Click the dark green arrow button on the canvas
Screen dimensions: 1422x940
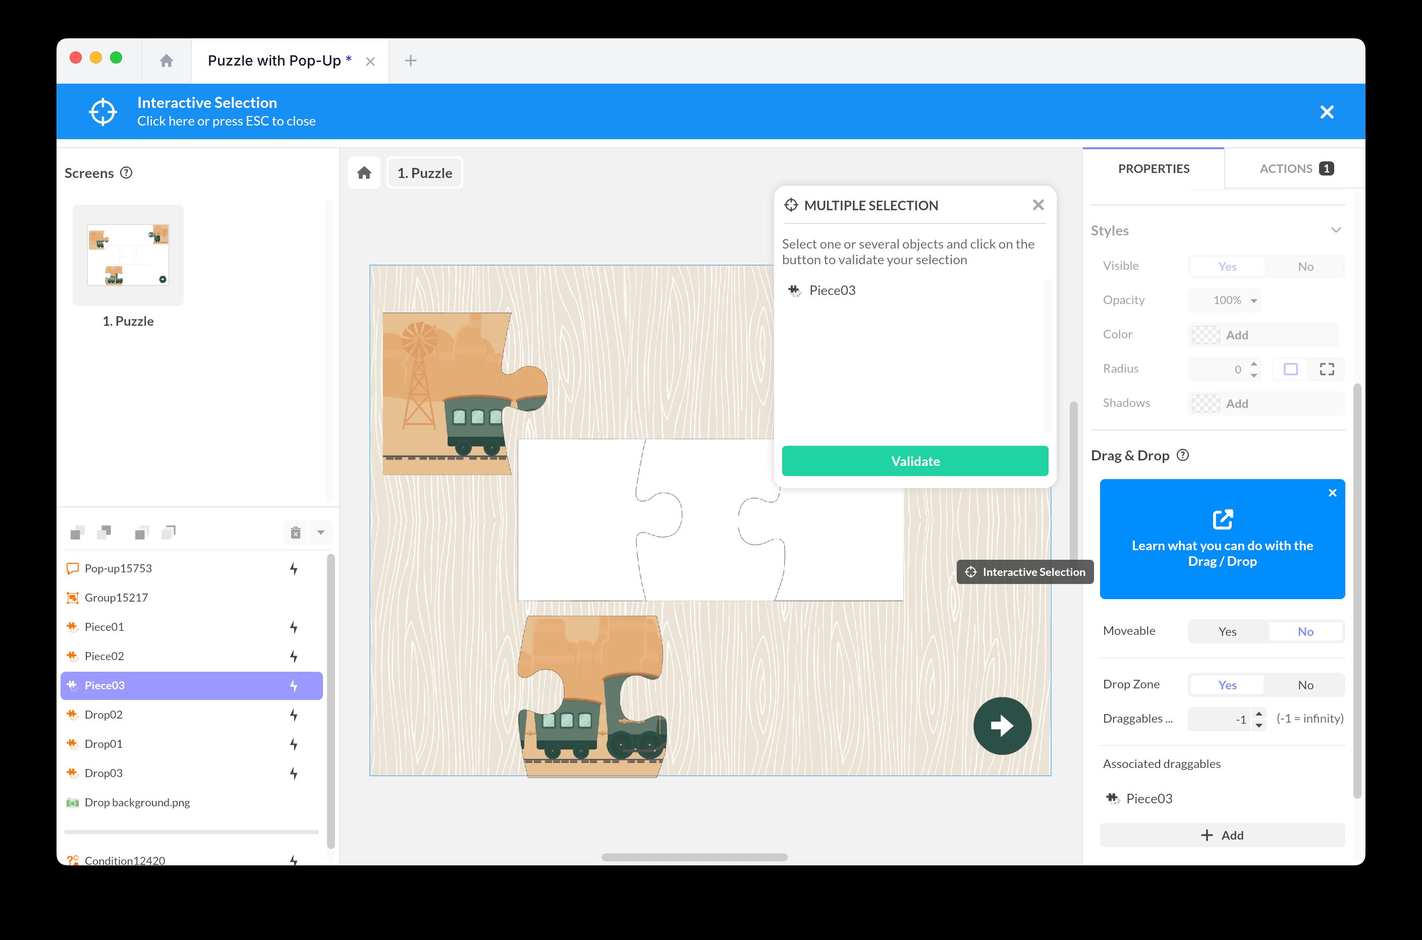click(1002, 725)
